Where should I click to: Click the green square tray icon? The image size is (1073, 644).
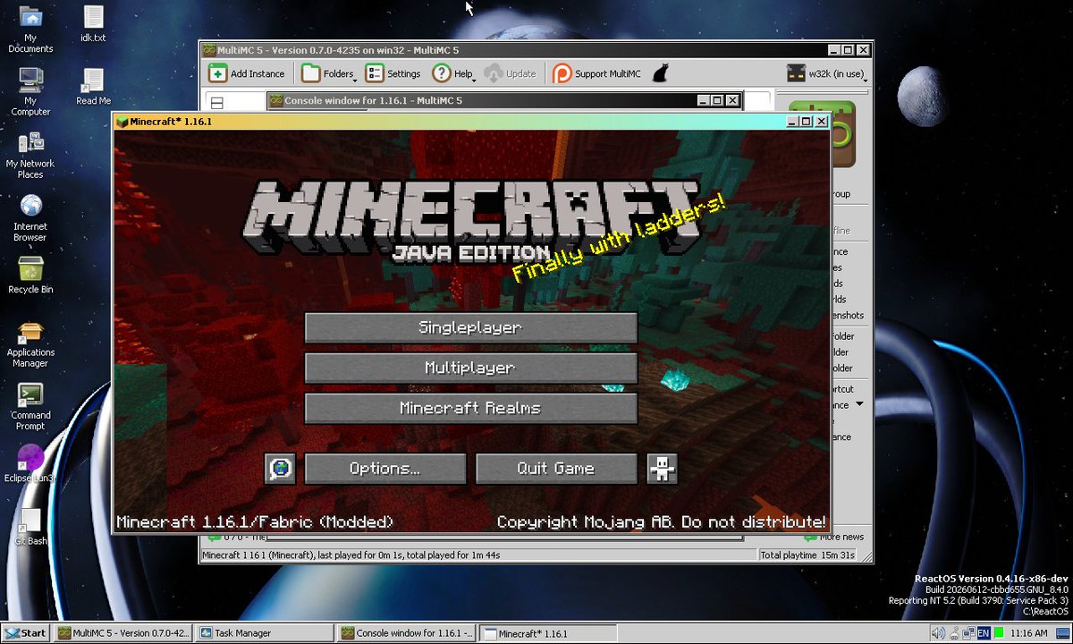pos(999,633)
